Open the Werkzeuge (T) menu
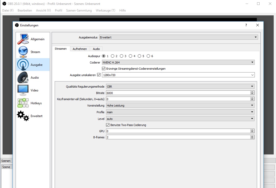 click(105, 11)
